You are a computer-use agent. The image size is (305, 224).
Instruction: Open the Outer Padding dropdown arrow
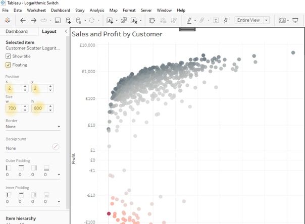[x=59, y=175]
